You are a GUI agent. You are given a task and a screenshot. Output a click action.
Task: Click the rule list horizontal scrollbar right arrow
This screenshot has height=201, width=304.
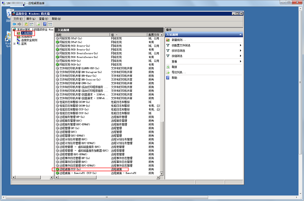click(158, 177)
